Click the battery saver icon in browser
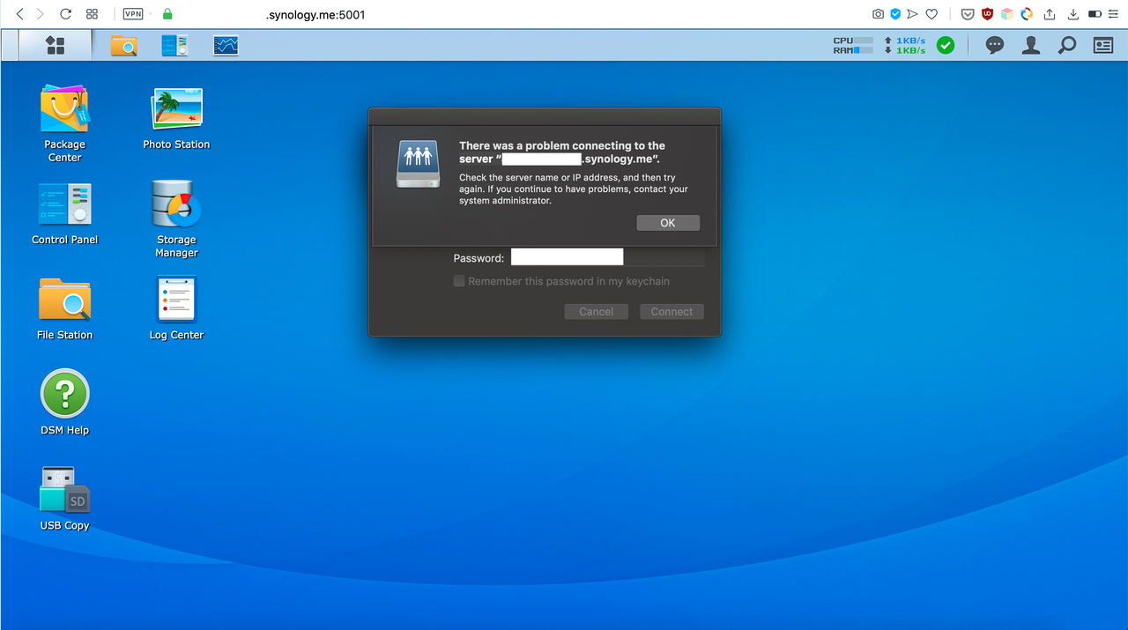 [1095, 14]
